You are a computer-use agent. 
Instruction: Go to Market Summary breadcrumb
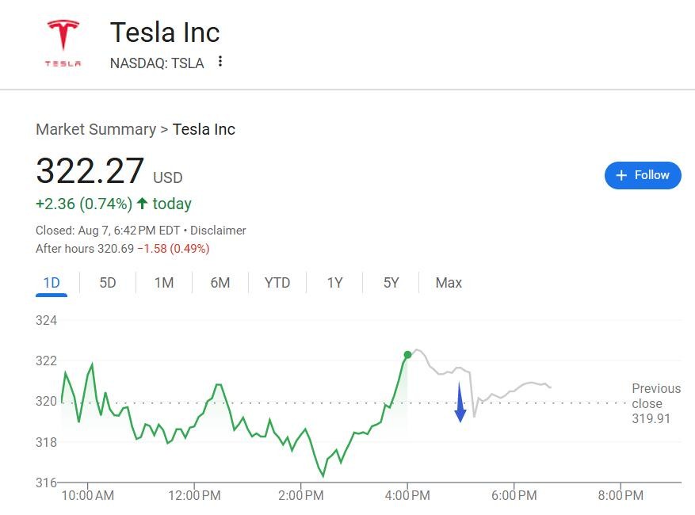(x=96, y=129)
